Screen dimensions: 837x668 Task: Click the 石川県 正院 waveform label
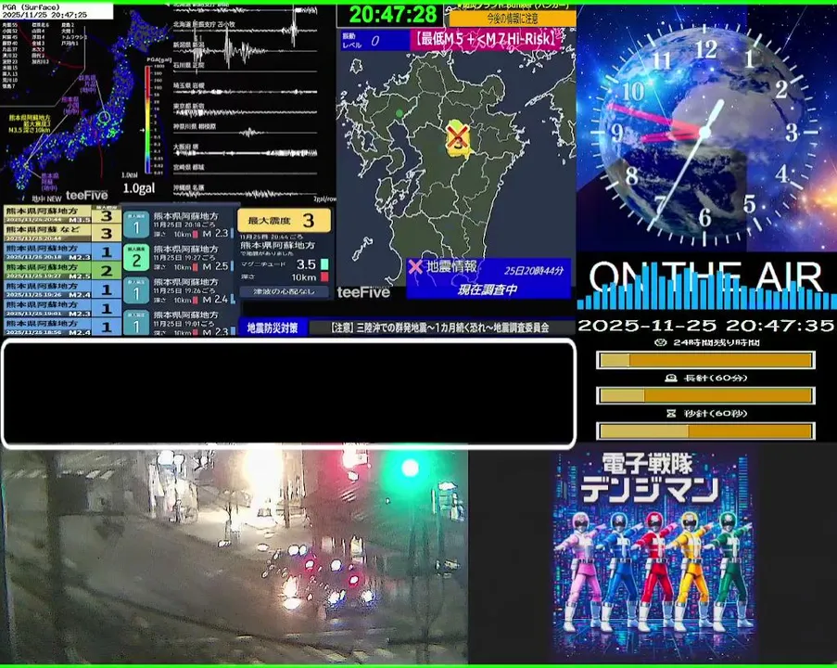(188, 65)
